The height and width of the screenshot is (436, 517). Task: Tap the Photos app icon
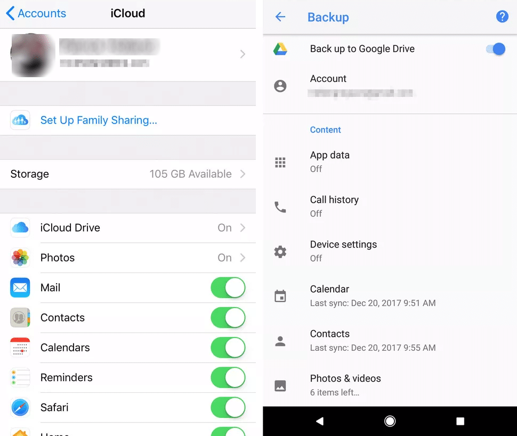(20, 258)
